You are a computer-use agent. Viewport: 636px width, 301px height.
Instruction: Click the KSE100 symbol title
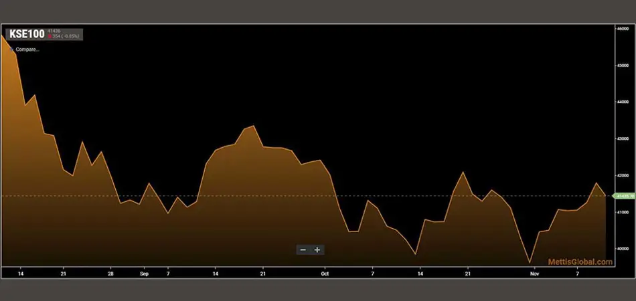click(x=25, y=34)
